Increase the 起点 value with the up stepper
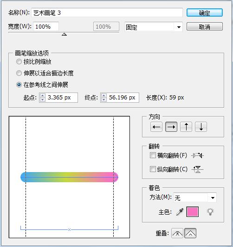This screenshot has height=247, width=233. pos(42,96)
